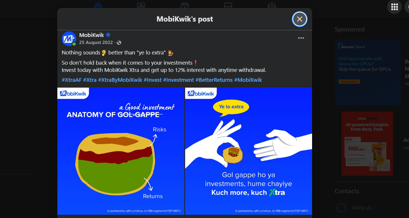
Task: Click Request access on the Akamai ad
Action: click(349, 81)
